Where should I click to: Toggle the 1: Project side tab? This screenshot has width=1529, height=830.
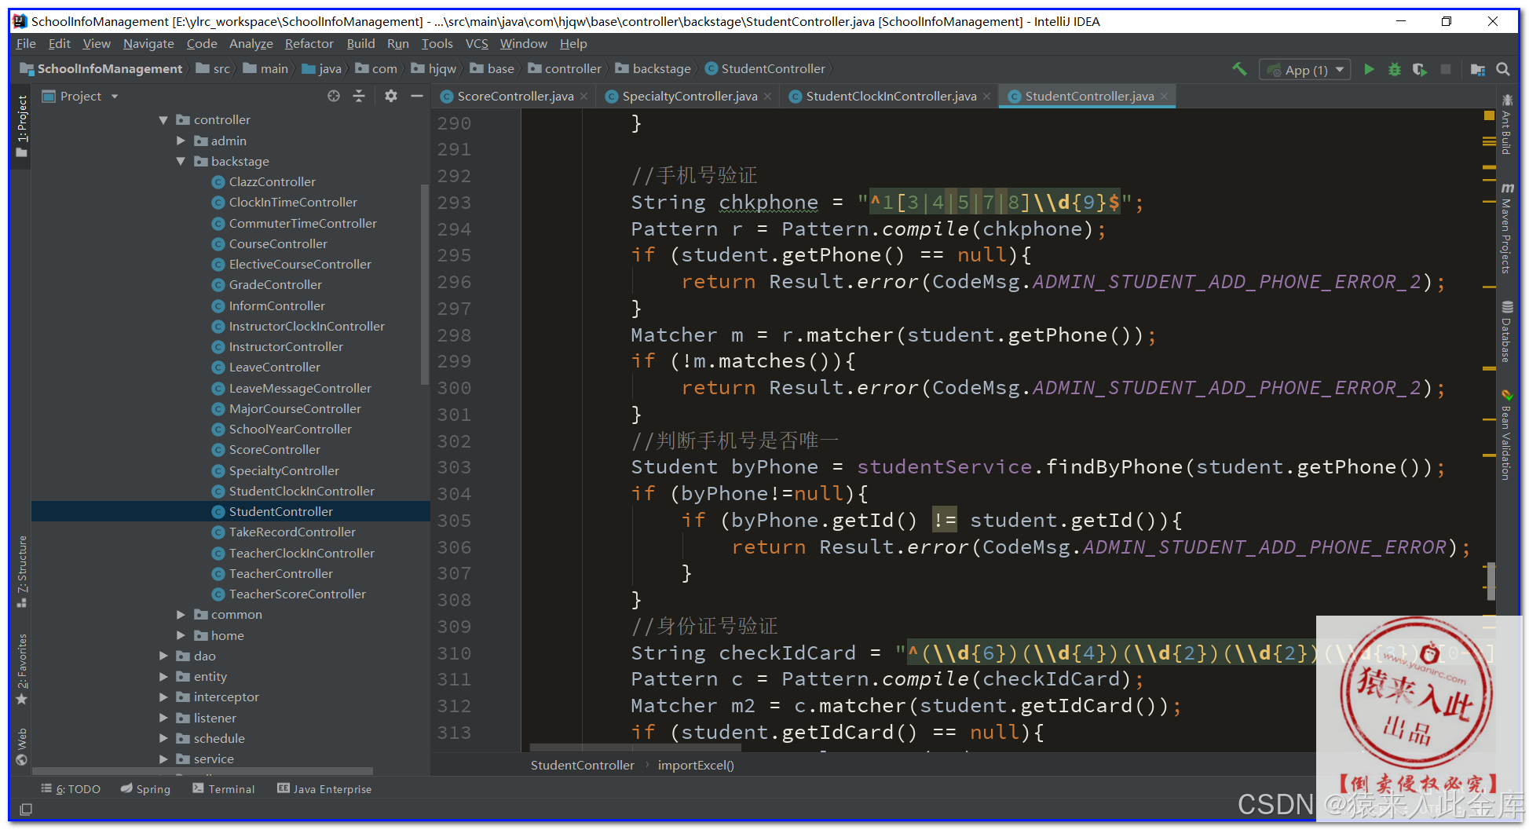[x=21, y=126]
